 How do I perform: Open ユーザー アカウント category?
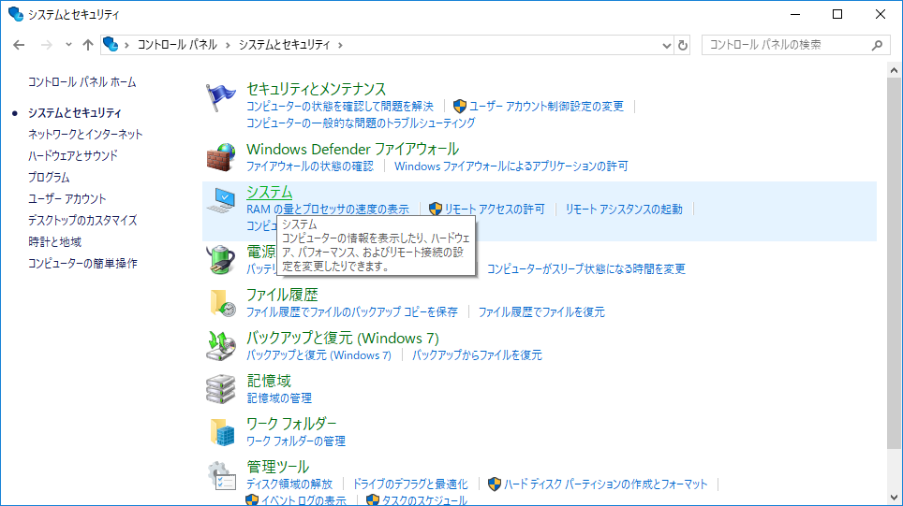pyautogui.click(x=67, y=198)
